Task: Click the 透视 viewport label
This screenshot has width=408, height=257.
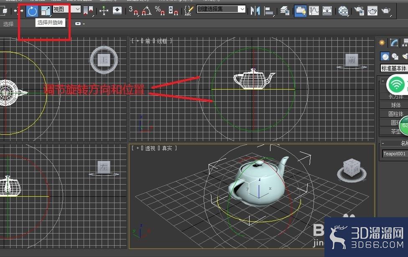Action: [x=150, y=148]
